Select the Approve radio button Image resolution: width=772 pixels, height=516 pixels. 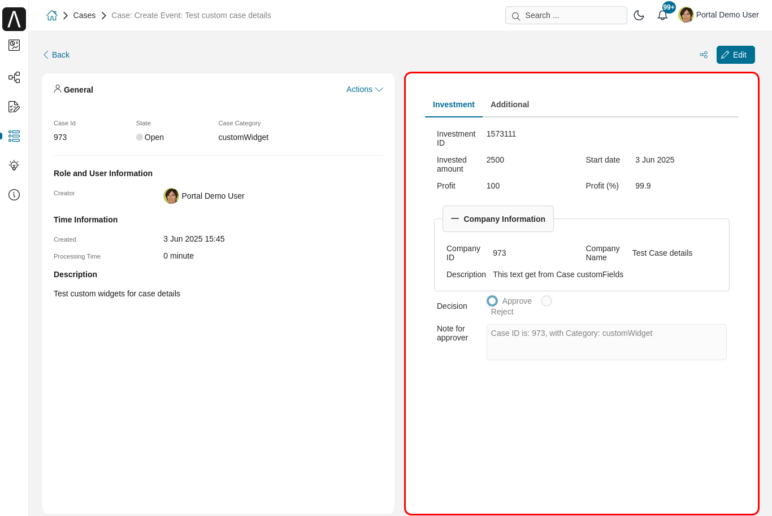[492, 301]
